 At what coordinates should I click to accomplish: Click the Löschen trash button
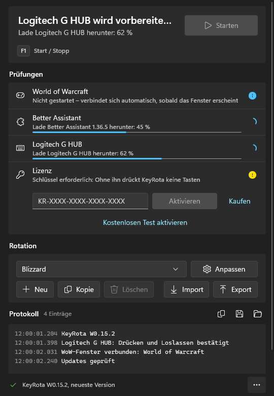(x=129, y=289)
